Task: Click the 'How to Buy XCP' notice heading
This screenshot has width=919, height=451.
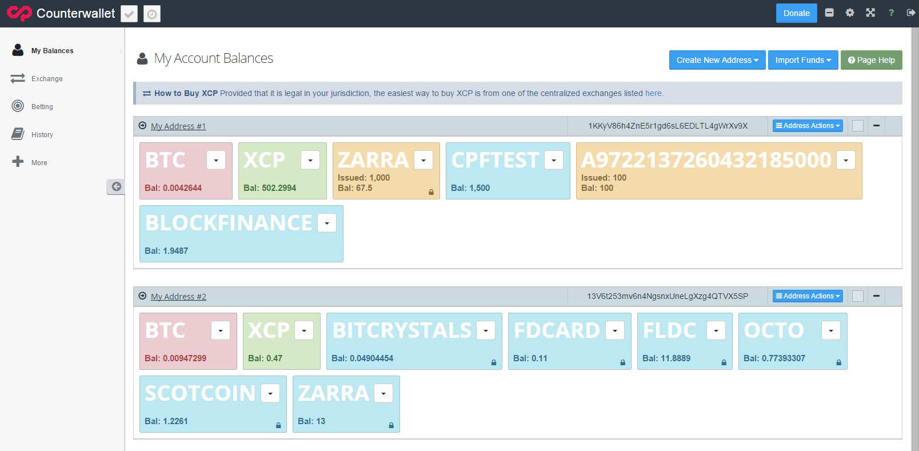Action: point(186,93)
